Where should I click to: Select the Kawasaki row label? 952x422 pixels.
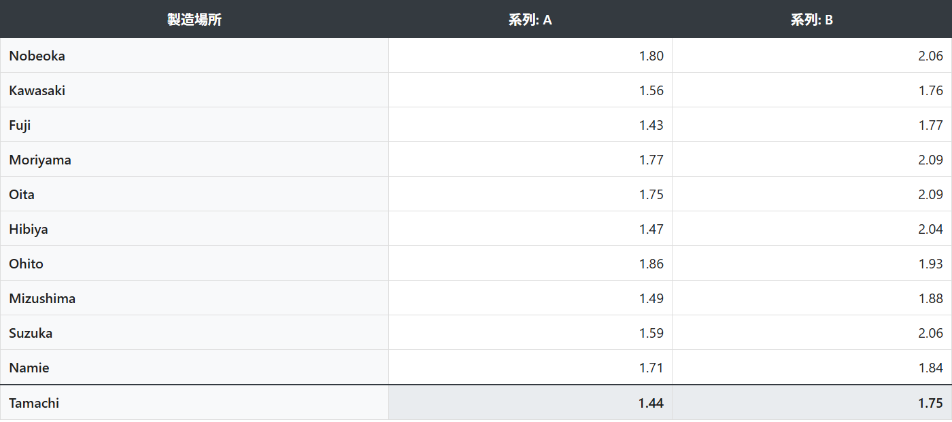[37, 90]
